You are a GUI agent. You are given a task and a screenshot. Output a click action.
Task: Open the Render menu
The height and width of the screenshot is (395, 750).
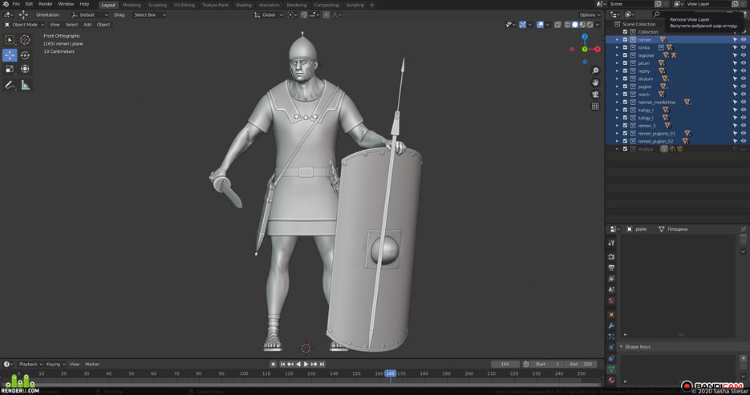pyautogui.click(x=46, y=4)
